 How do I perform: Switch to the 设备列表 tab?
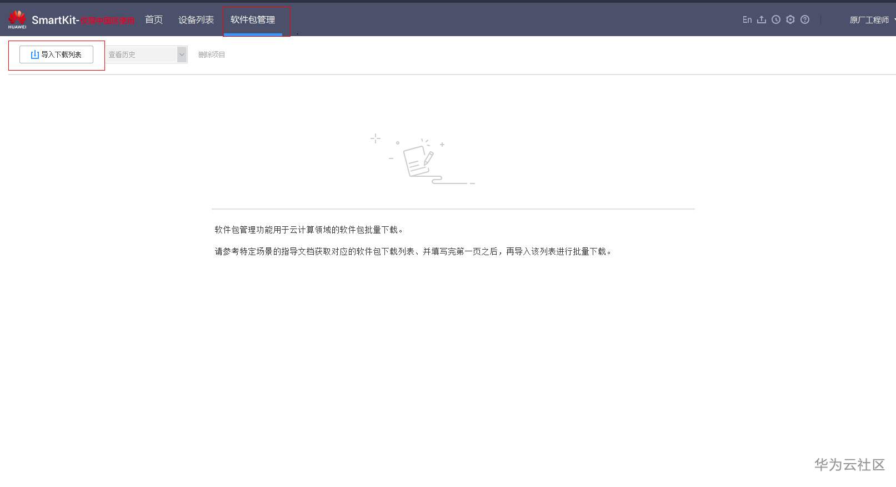click(196, 19)
